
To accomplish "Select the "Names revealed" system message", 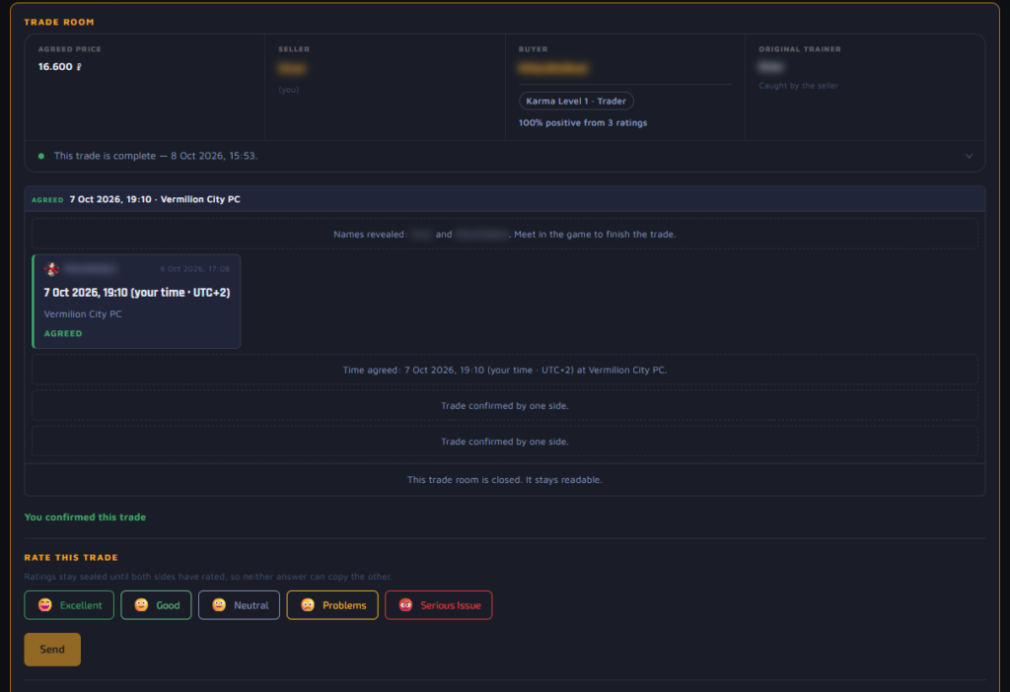I will [x=505, y=235].
